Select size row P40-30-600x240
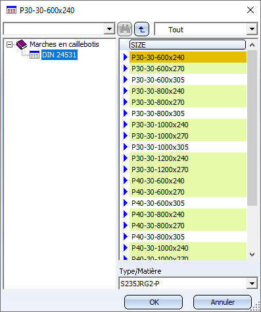 tap(188, 181)
